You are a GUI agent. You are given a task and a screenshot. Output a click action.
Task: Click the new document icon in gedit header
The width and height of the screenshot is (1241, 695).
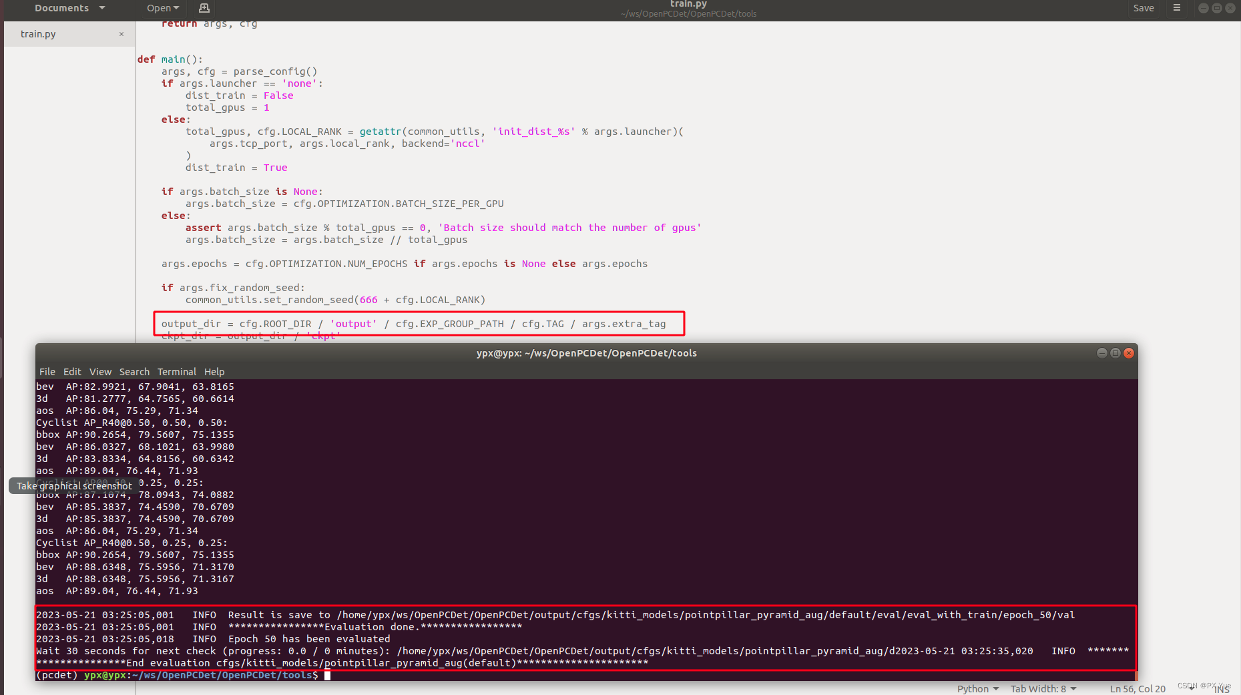(x=204, y=8)
